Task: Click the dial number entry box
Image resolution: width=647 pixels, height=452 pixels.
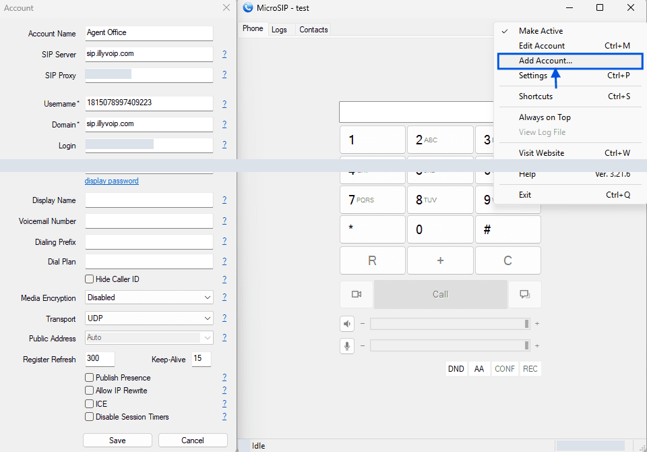Action: coord(416,112)
